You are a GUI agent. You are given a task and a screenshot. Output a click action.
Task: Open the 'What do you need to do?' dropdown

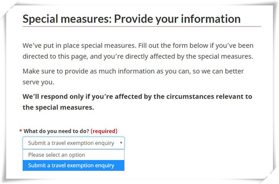coord(73,143)
